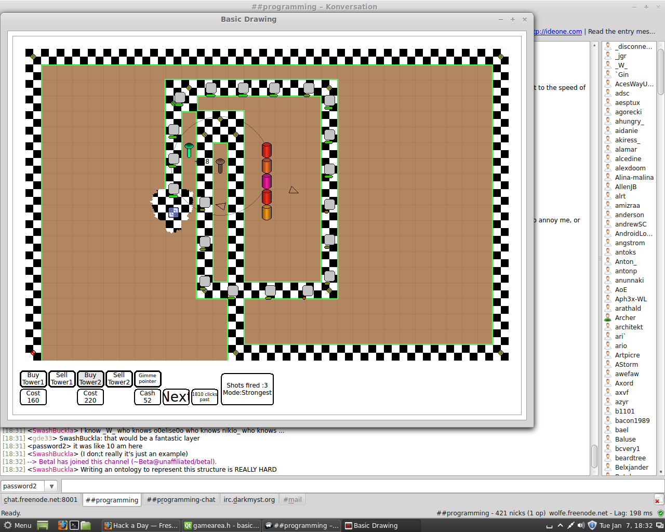This screenshot has height=532, width=665.
Task: Click the orange bottom cylinder enemy
Action: tap(267, 212)
